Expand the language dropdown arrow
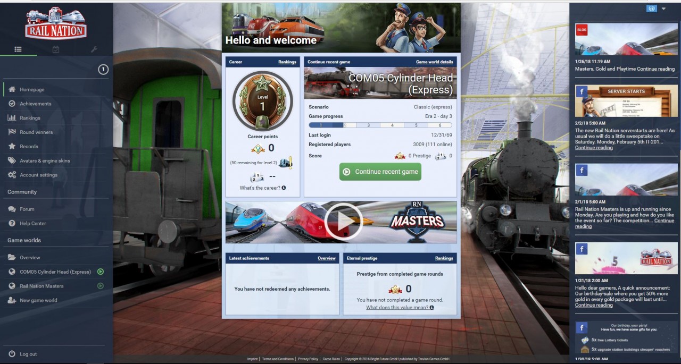 tap(663, 9)
